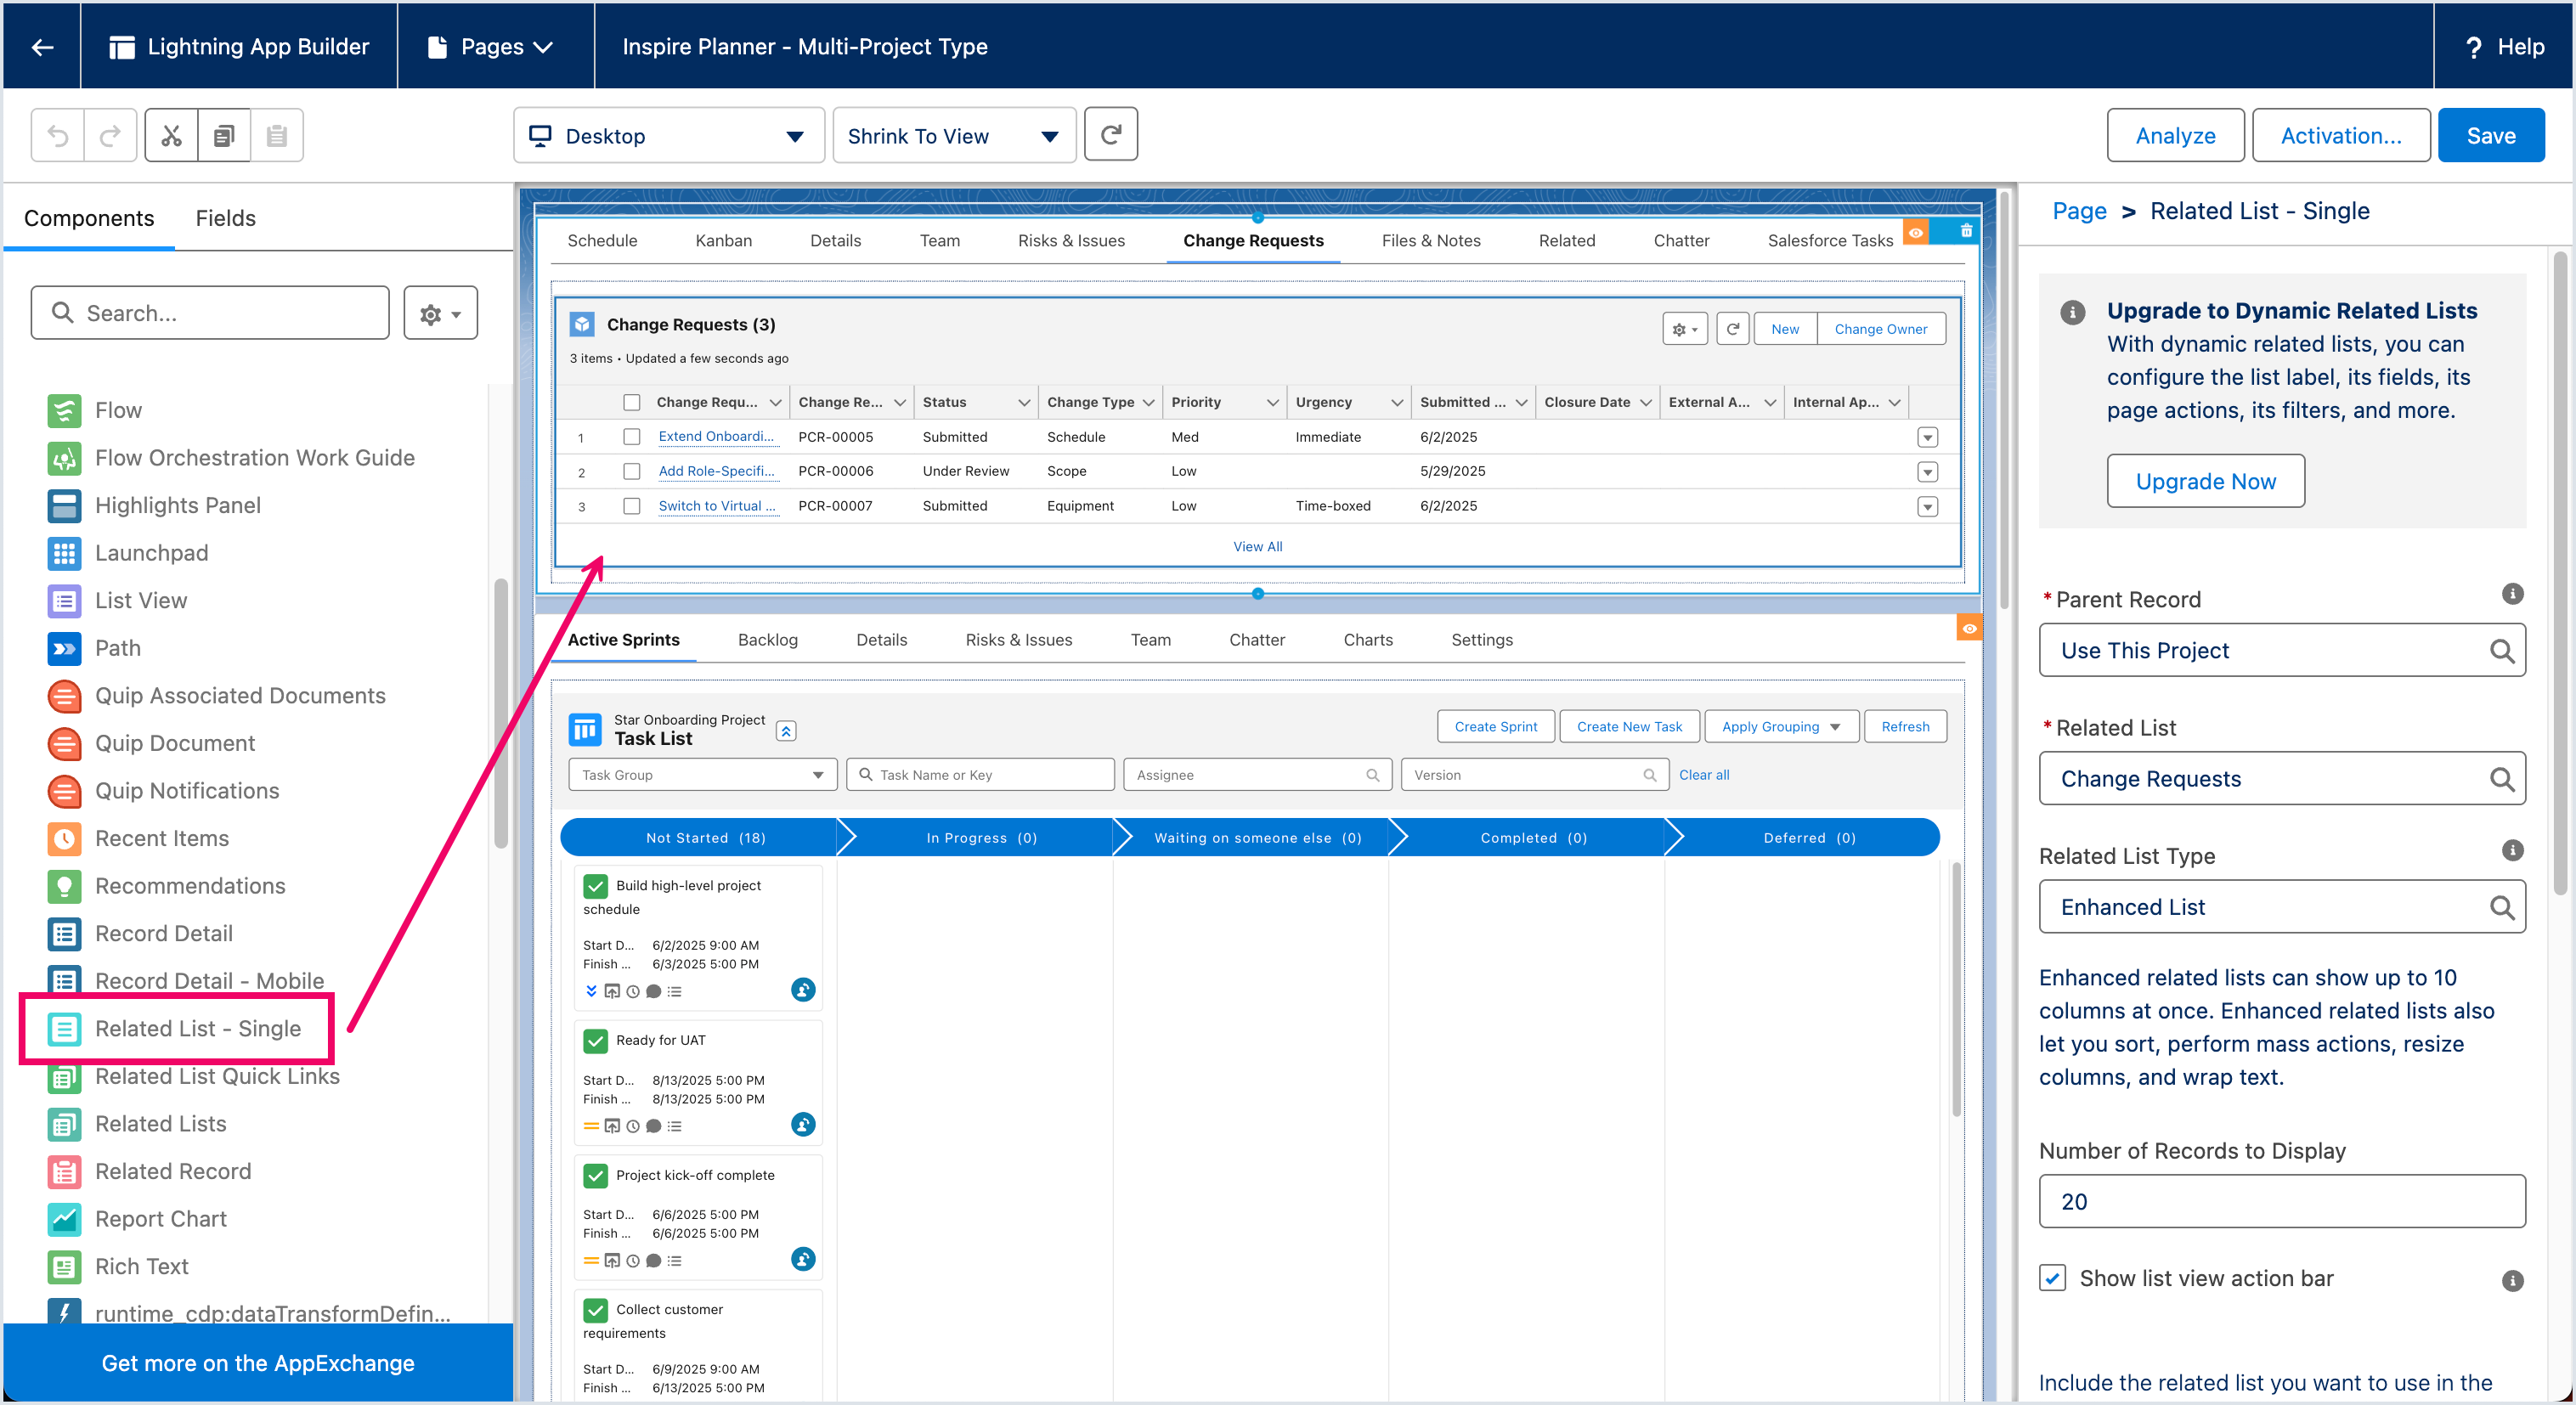Click the Change Requests list refresh icon
2576x1405 pixels.
[1733, 329]
